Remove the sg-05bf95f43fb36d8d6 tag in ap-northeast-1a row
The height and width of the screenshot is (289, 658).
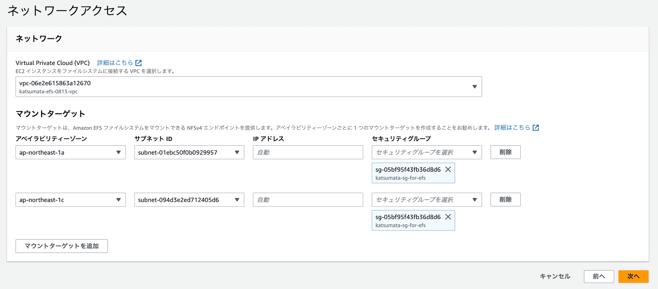coord(448,169)
